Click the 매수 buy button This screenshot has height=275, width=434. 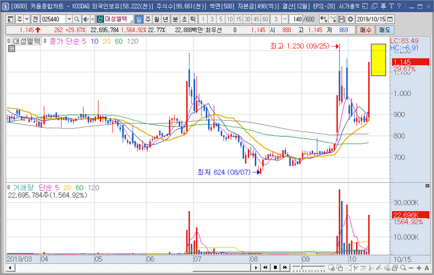[366, 30]
